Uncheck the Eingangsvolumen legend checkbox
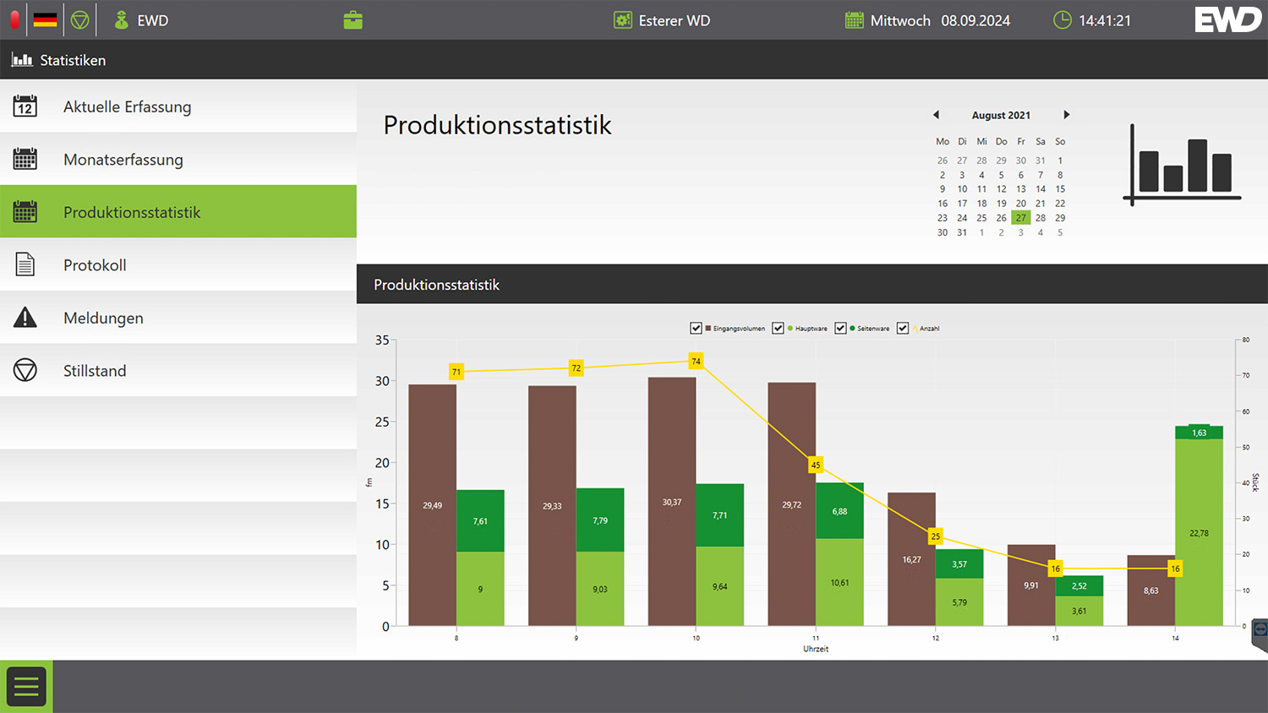 [x=696, y=328]
